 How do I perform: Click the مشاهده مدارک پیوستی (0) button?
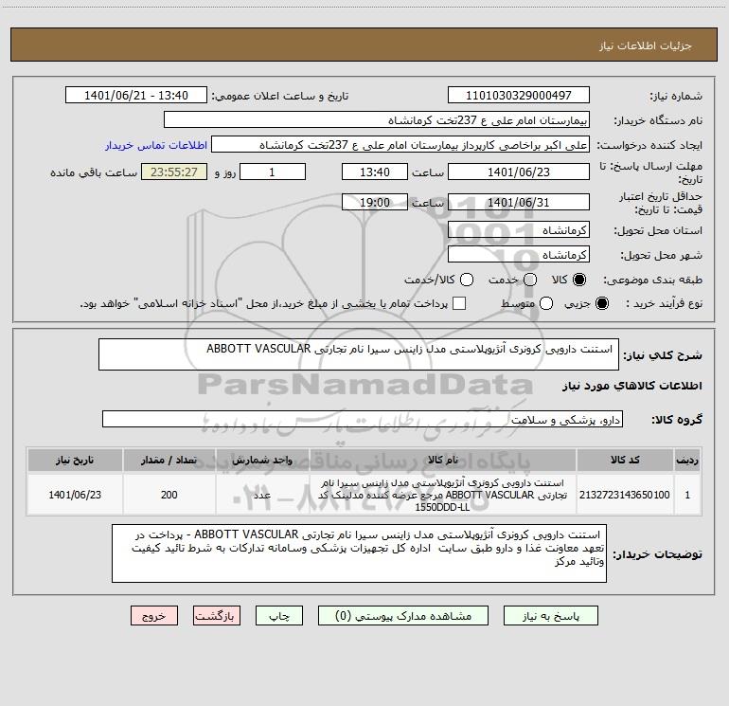coord(403,616)
